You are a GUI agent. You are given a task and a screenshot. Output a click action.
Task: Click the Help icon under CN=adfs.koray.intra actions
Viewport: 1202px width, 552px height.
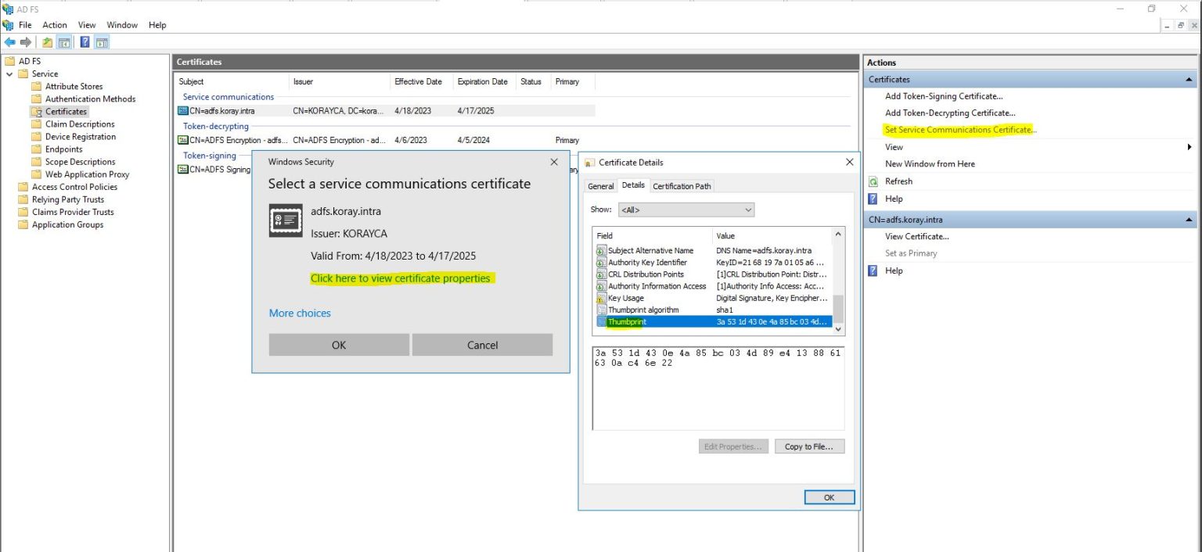874,271
